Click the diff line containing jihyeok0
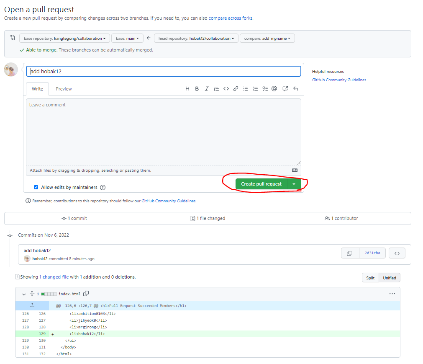This screenshot has height=364, width=423. 208,320
